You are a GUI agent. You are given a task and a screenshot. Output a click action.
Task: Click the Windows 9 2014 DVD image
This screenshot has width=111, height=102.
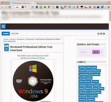point(33,81)
